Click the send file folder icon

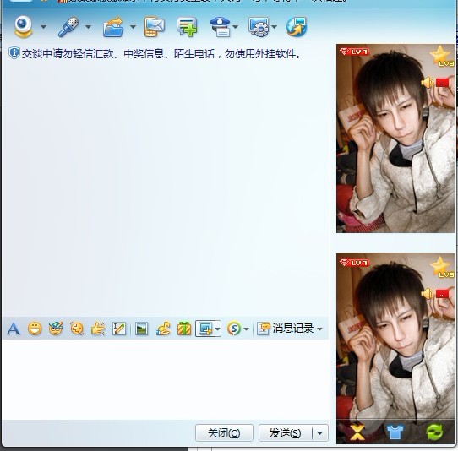(x=113, y=27)
